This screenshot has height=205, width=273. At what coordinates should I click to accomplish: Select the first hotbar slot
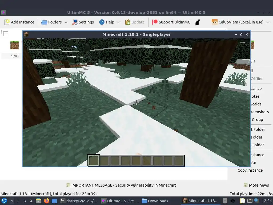point(94,160)
